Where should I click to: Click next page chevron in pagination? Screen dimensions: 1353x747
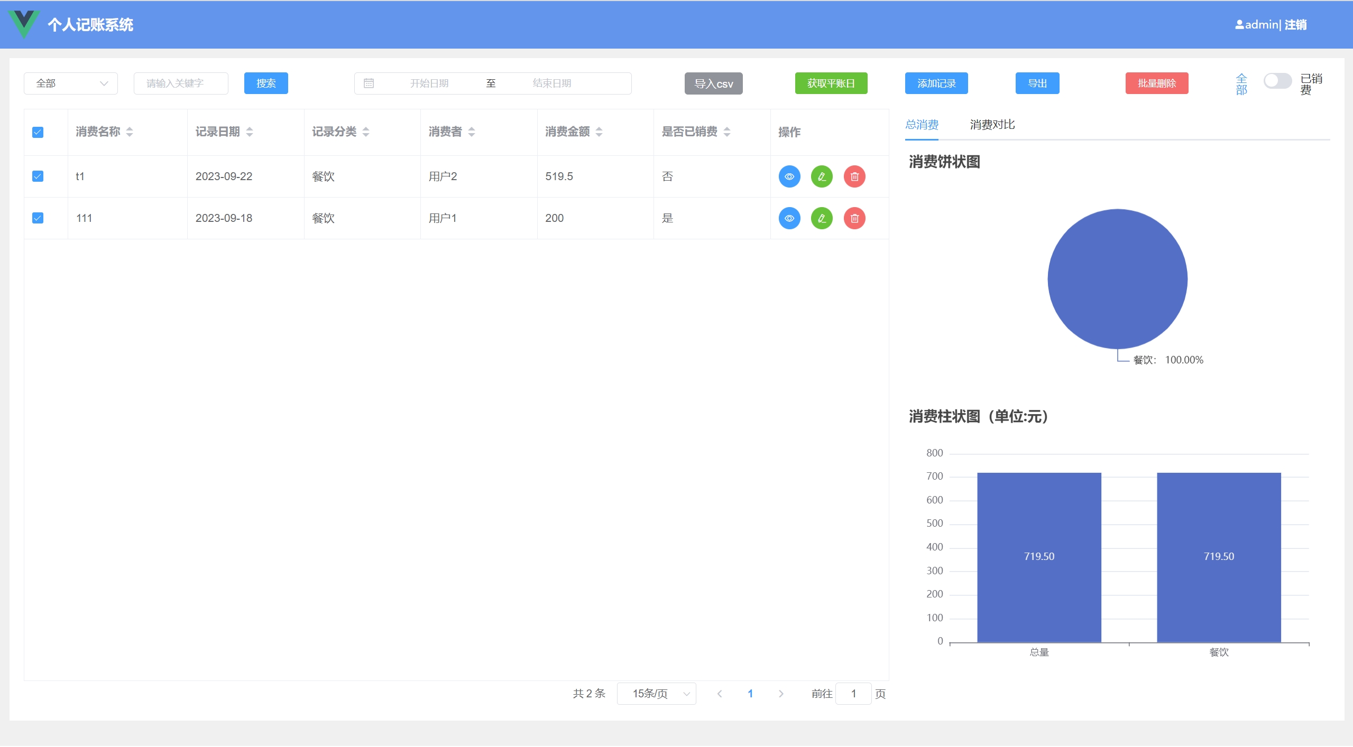click(781, 694)
